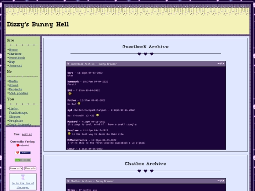Click the Pause gifs button

pos(16,168)
